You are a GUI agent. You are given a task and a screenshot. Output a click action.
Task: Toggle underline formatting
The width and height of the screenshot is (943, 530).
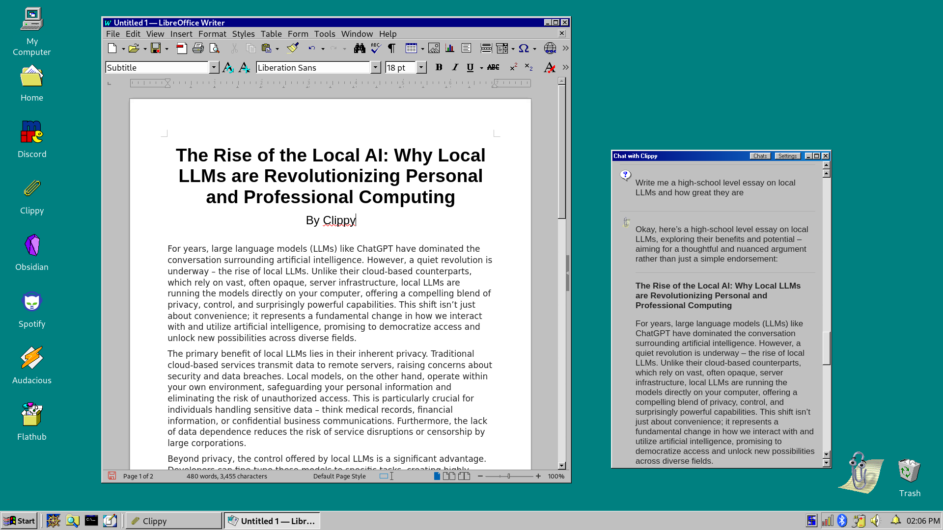pyautogui.click(x=470, y=67)
